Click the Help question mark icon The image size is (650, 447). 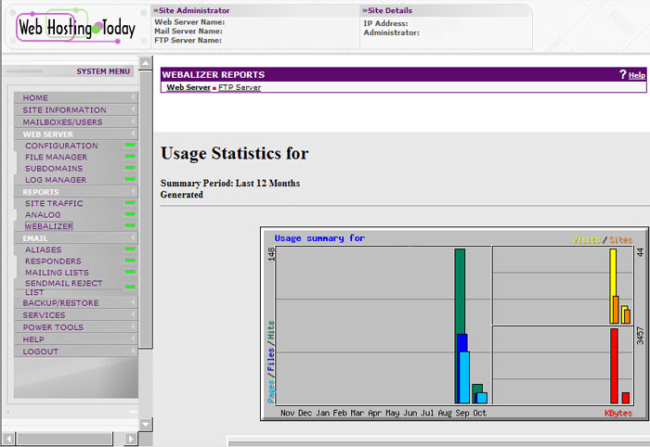(623, 74)
